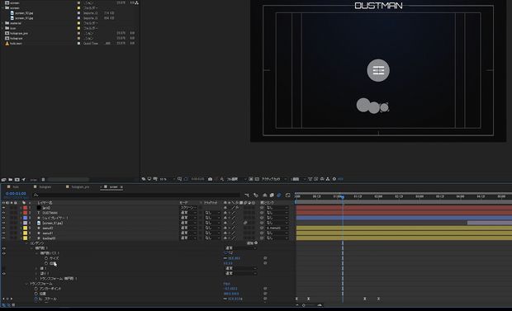Expand the トランスフォーム: ellipse 1 group
The height and width of the screenshot is (311, 512).
tap(36, 279)
